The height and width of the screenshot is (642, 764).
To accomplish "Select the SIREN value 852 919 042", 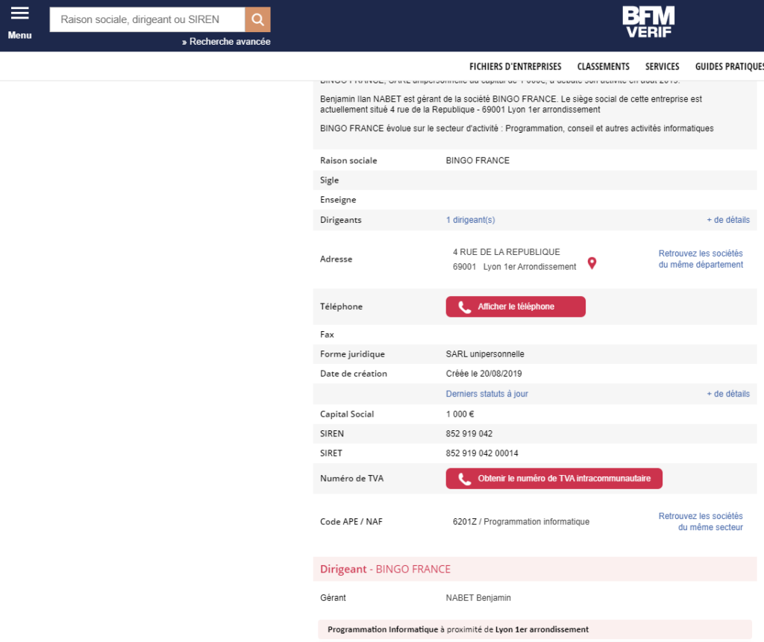I will pyautogui.click(x=469, y=434).
